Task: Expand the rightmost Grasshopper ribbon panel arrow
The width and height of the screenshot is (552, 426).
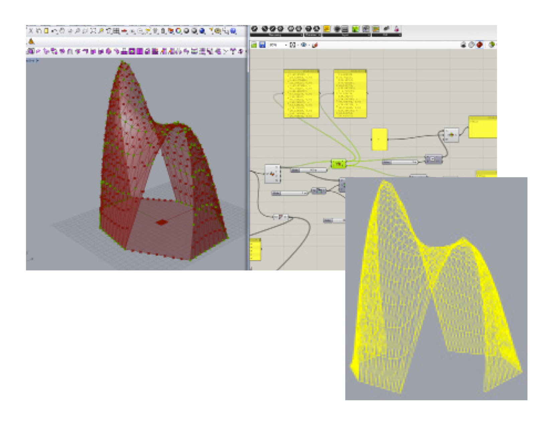Action: (400, 35)
